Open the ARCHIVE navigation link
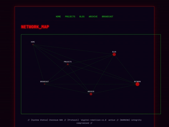 click(x=93, y=17)
